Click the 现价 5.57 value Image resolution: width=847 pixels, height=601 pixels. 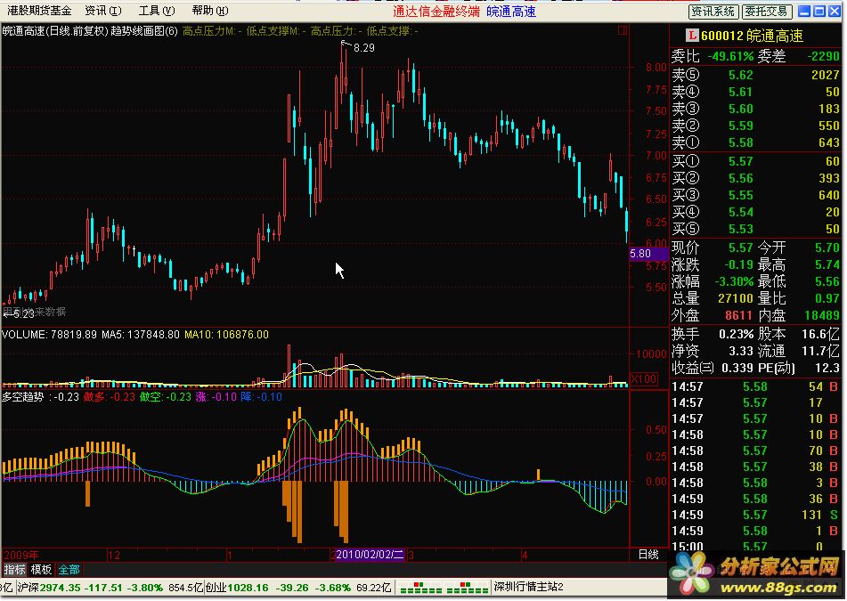741,248
